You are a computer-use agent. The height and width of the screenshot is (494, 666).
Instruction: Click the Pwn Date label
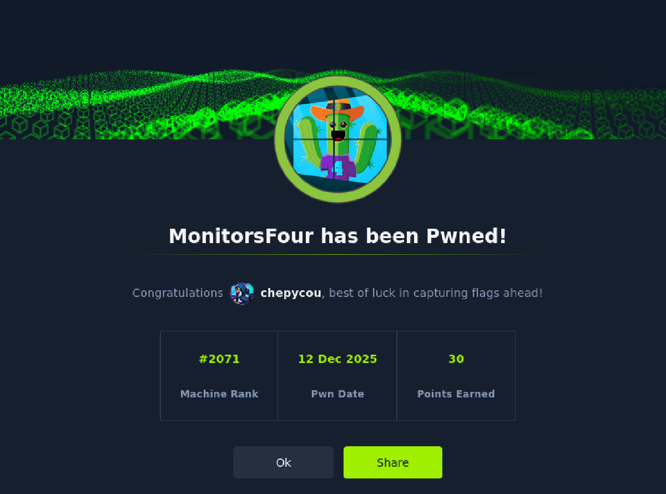coord(337,394)
